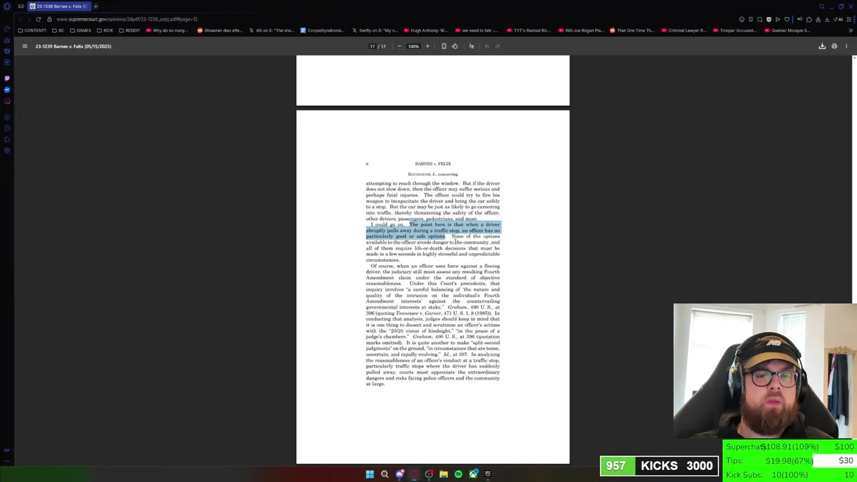Click the PDF title '23-1239 Barnes v. Felix (05/15/2025)'

pyautogui.click(x=74, y=46)
